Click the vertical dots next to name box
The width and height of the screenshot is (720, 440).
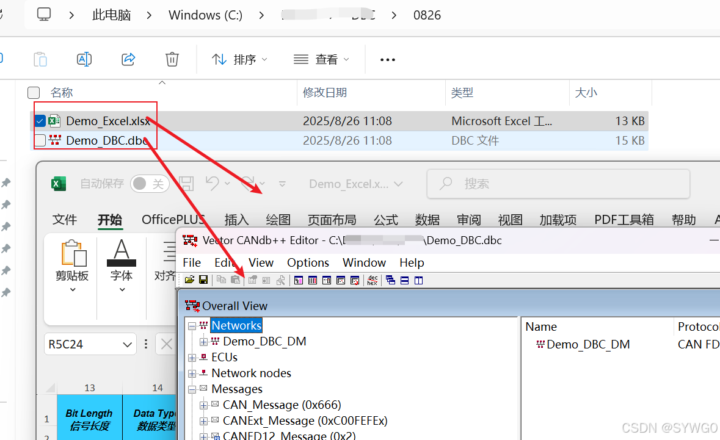tap(146, 344)
